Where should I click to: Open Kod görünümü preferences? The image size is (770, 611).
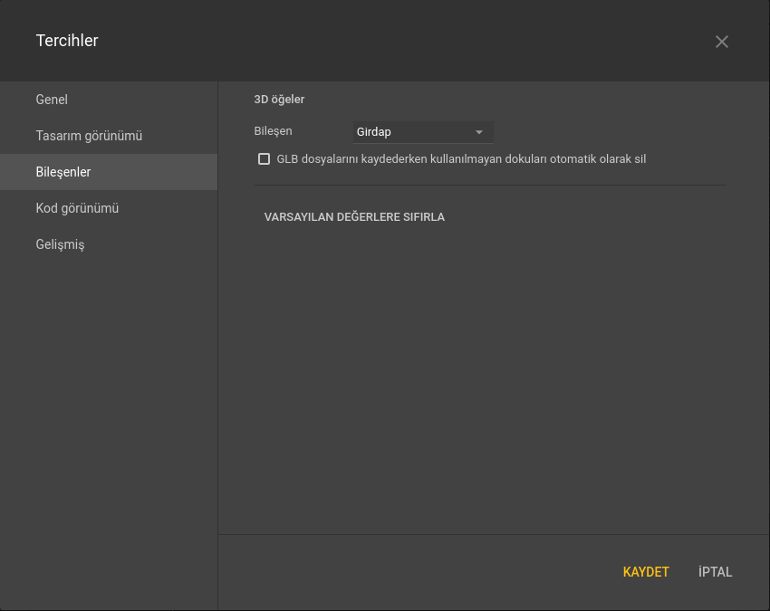[x=77, y=208]
